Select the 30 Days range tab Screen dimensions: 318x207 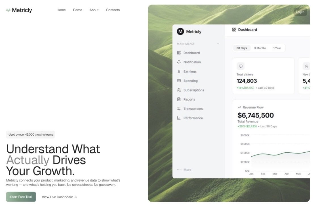[242, 48]
